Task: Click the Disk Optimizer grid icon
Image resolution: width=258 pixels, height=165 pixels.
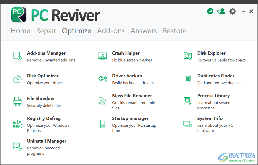Action: coord(17,79)
